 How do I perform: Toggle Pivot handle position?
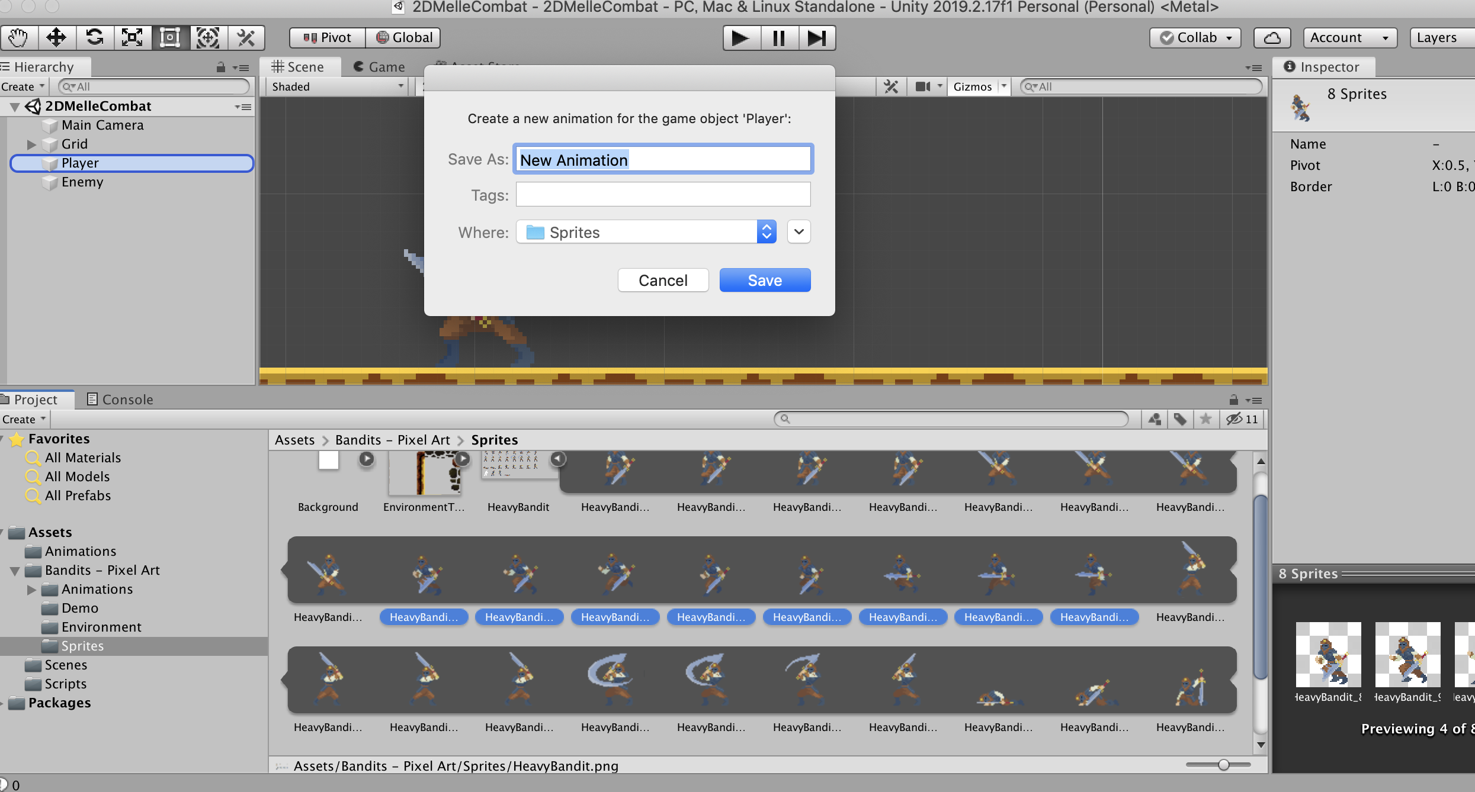(x=328, y=38)
